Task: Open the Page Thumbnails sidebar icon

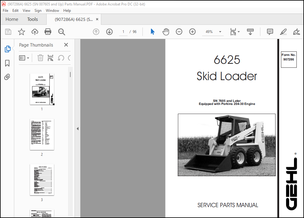Action: tap(8, 49)
